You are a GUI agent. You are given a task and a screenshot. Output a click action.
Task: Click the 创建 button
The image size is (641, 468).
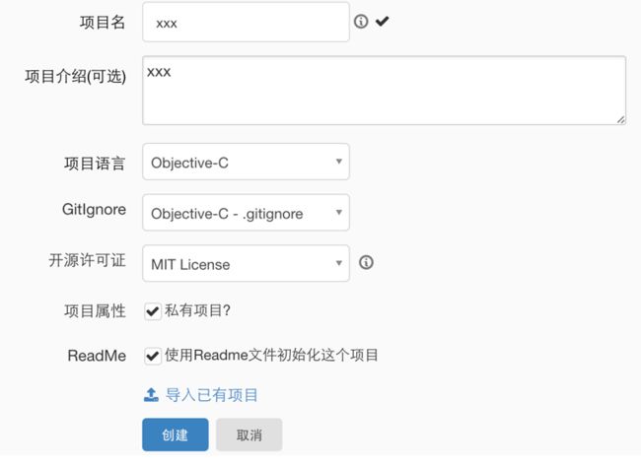pos(176,435)
